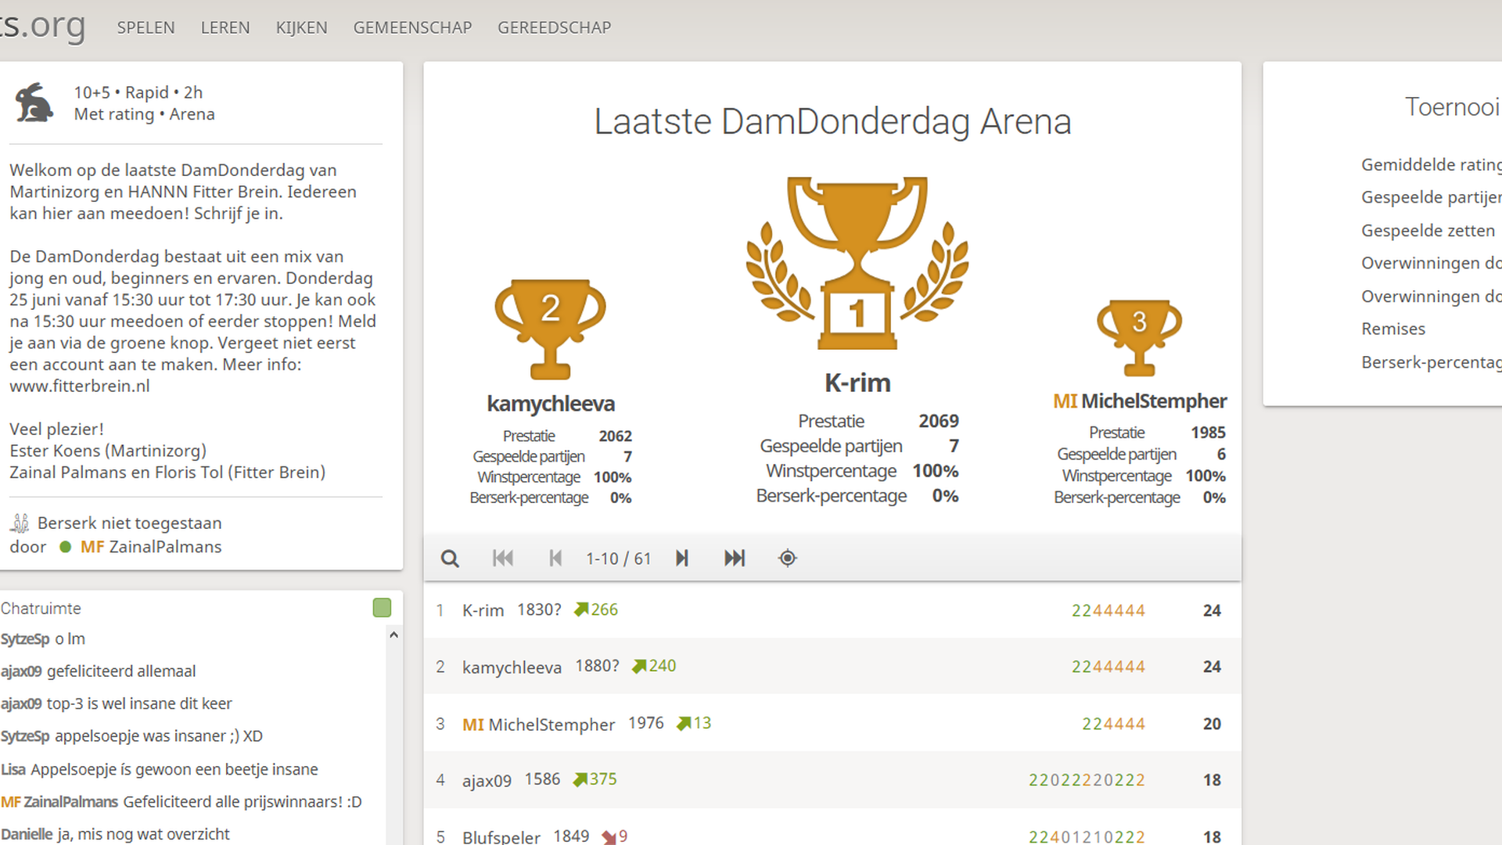Select MI MichelStempher row in standings
The image size is (1502, 845).
(x=832, y=724)
